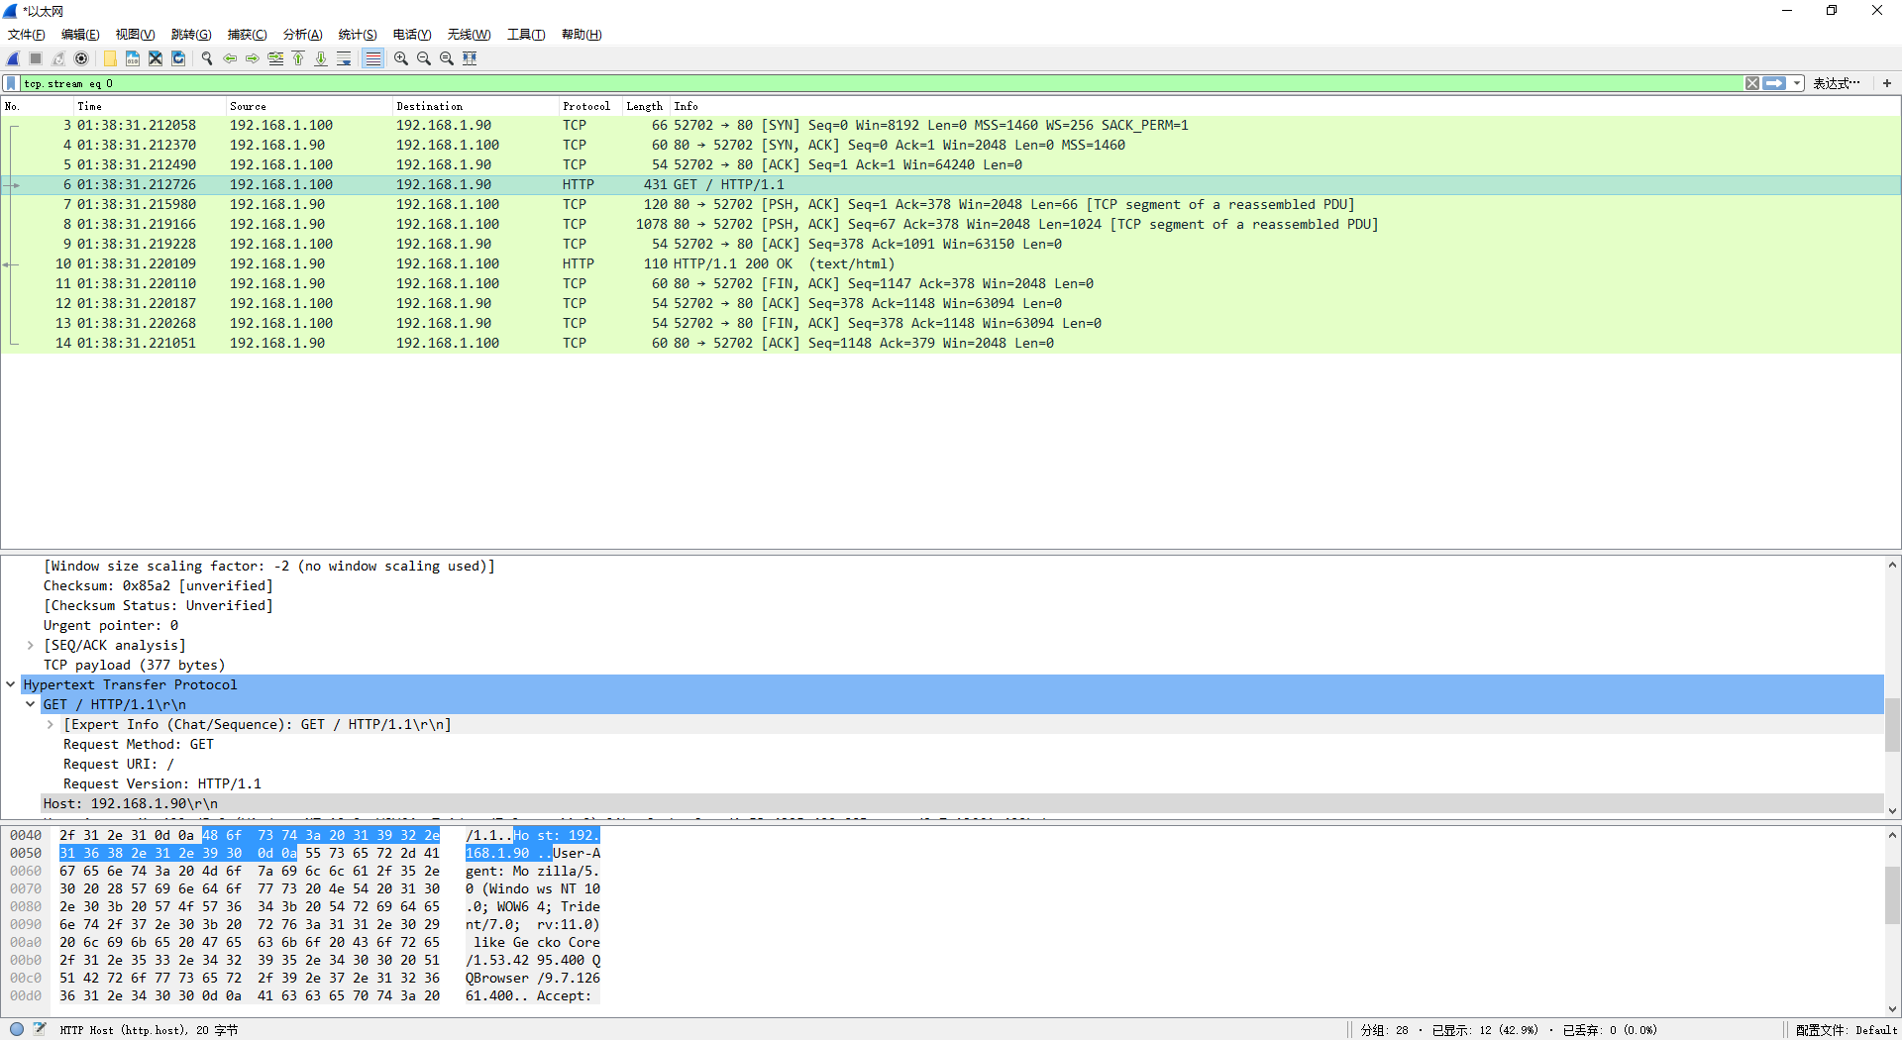Clear the display filter with the X button
1902x1040 pixels.
tap(1752, 83)
